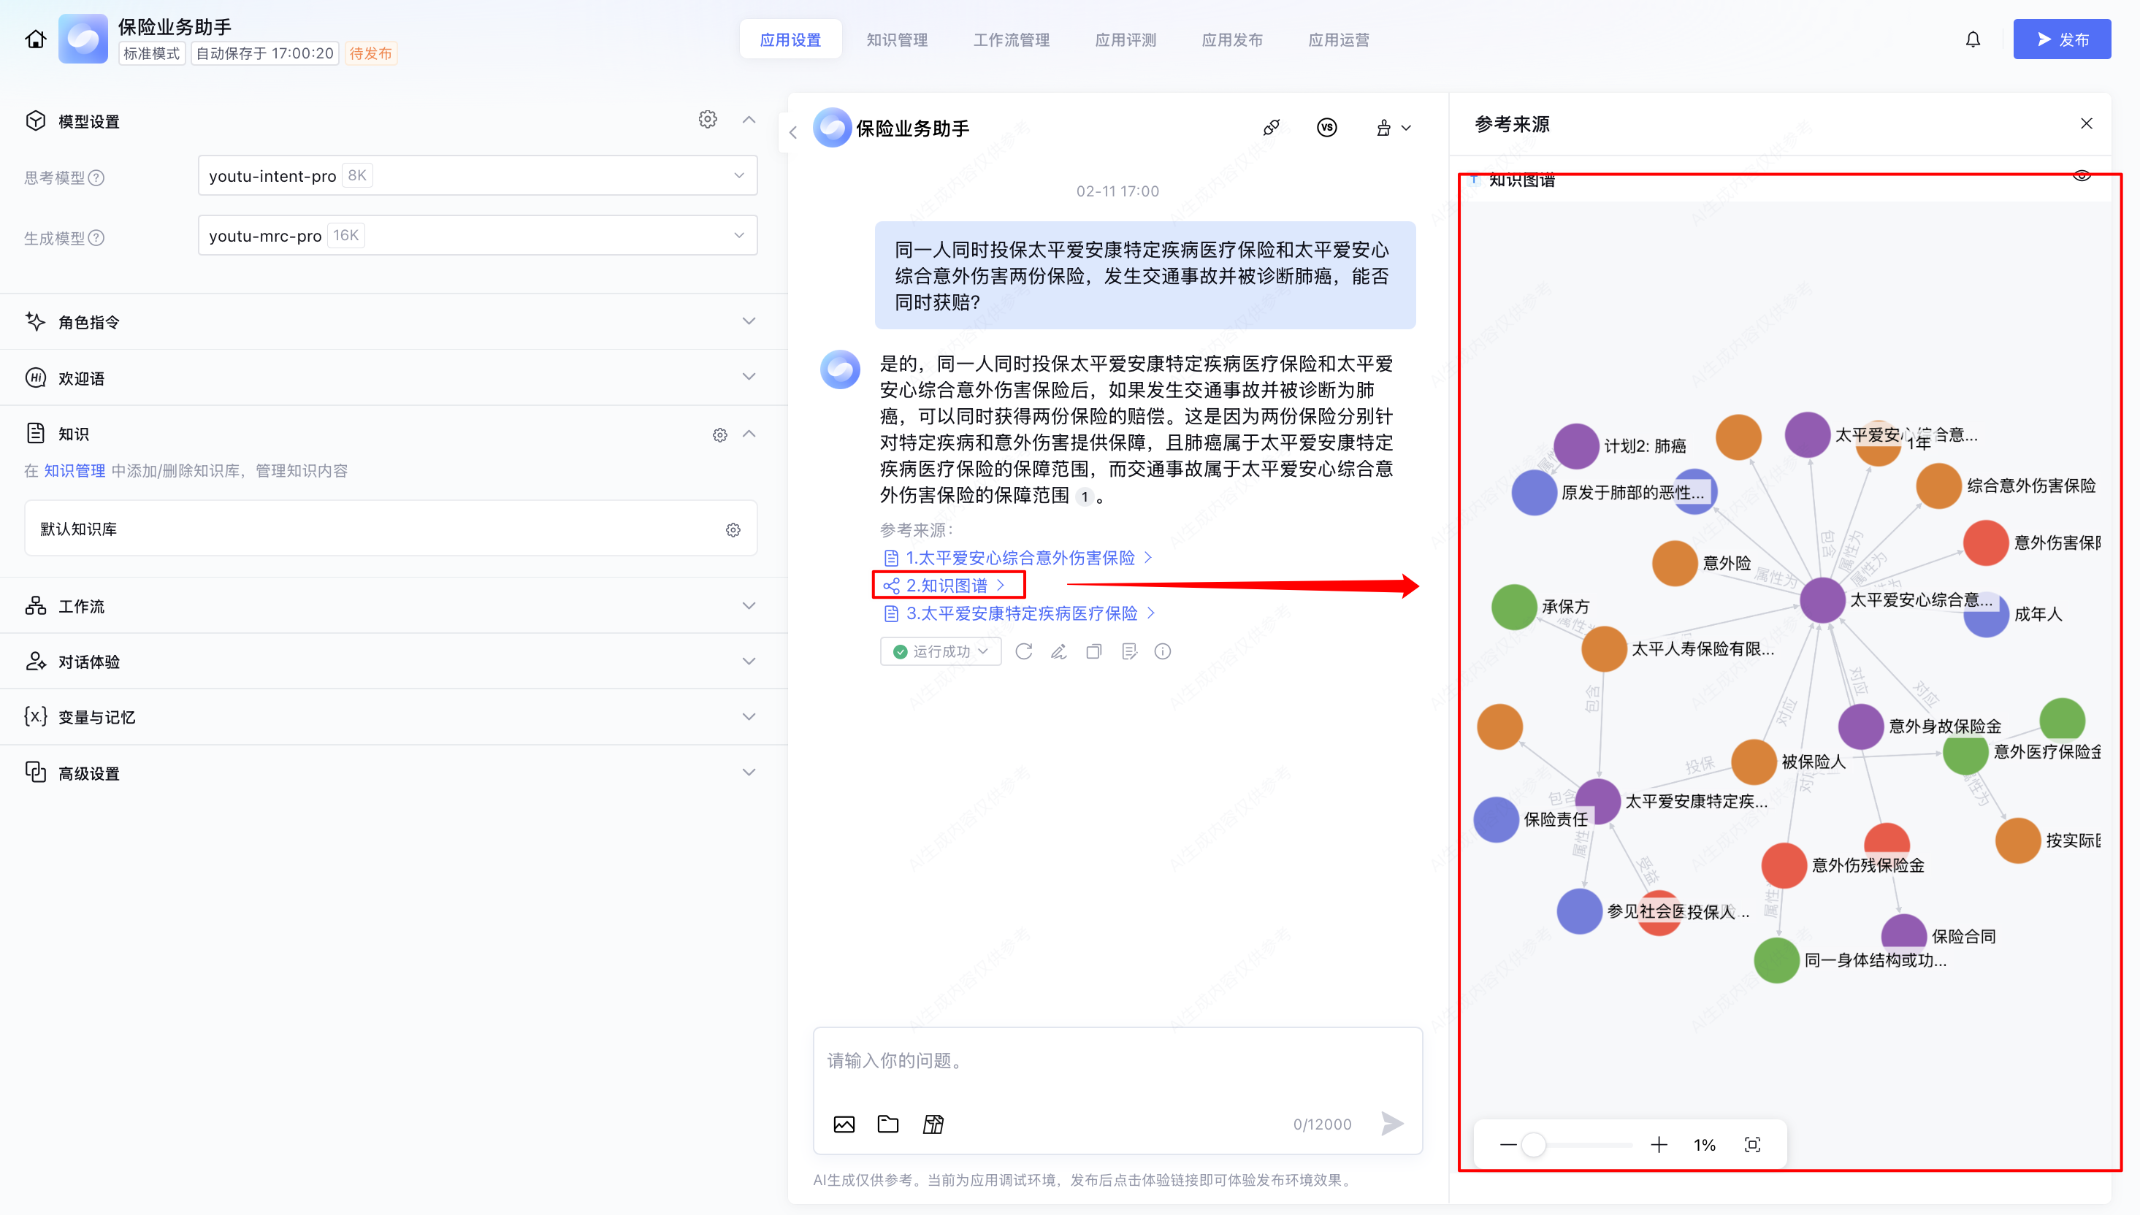The width and height of the screenshot is (2140, 1215).
Task: Click the graph zoom slider handle
Action: pos(1532,1145)
